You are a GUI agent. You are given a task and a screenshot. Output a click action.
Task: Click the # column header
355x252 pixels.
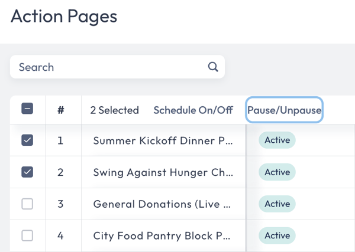(61, 110)
